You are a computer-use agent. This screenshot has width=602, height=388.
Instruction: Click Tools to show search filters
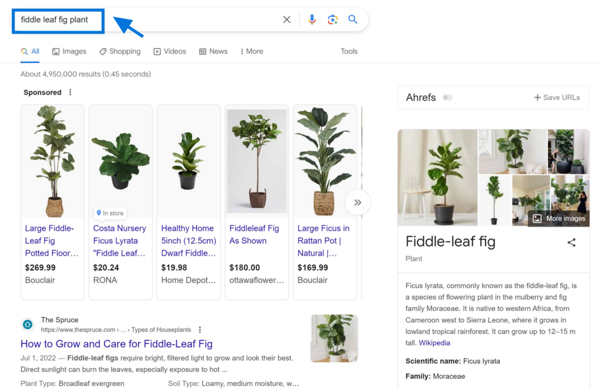pos(349,51)
